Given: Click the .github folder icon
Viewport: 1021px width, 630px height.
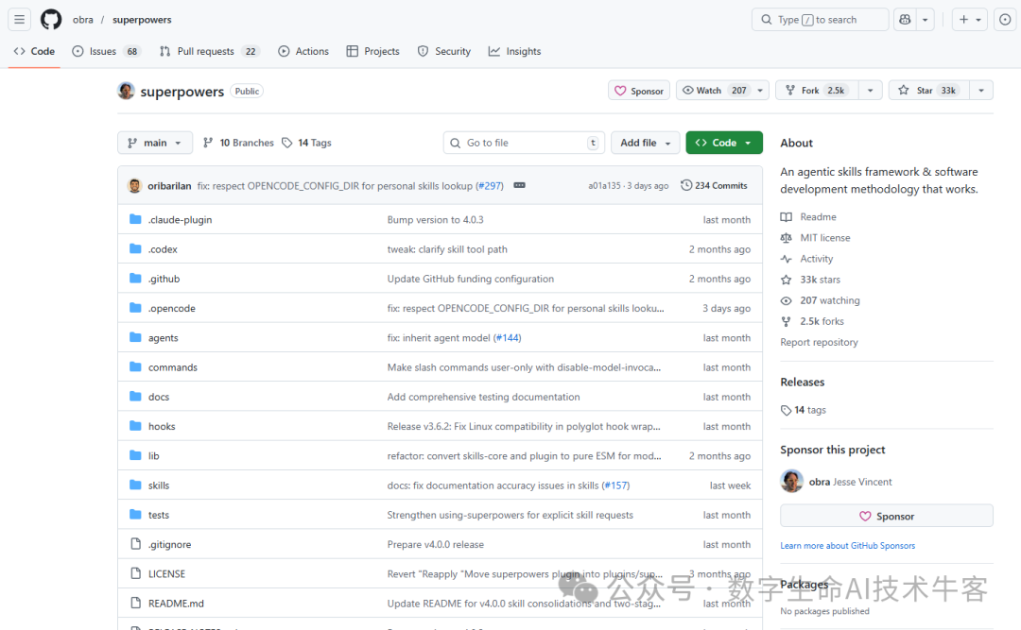Looking at the screenshot, I should point(135,279).
